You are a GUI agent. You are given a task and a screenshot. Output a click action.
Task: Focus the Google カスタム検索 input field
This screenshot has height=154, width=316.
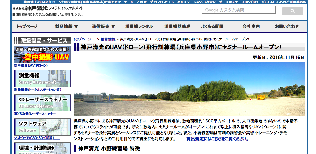click(x=237, y=10)
